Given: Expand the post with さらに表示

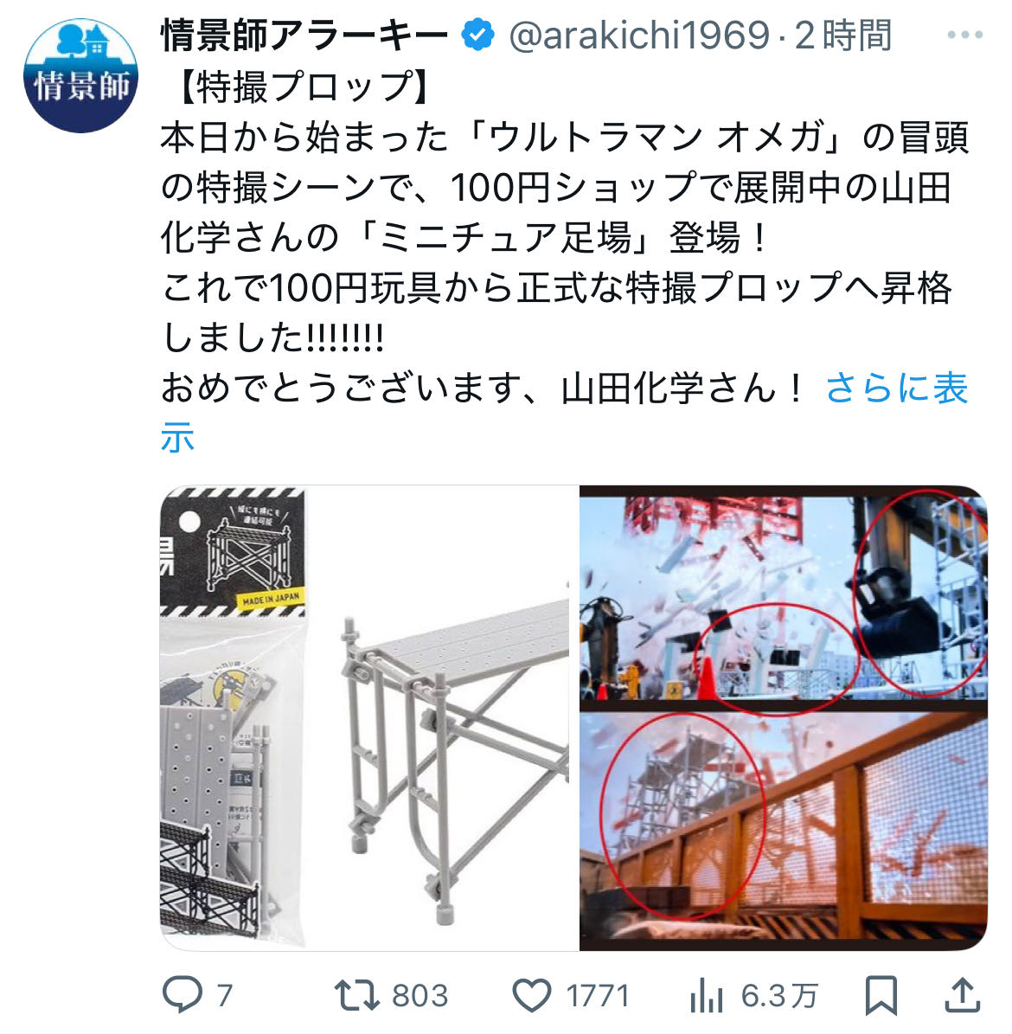Looking at the screenshot, I should coord(564,412).
